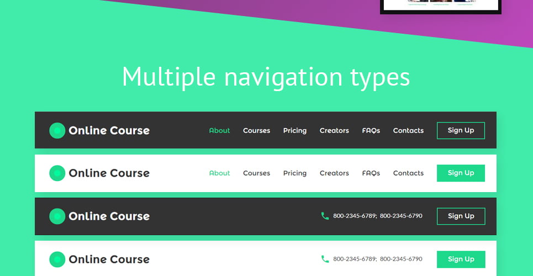Open FAQs in the white navigation bar
The height and width of the screenshot is (276, 533).
point(371,173)
